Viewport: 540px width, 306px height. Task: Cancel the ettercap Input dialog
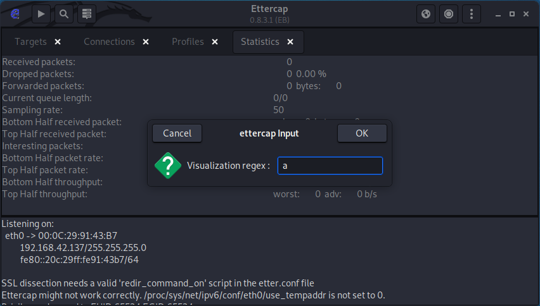coord(177,133)
